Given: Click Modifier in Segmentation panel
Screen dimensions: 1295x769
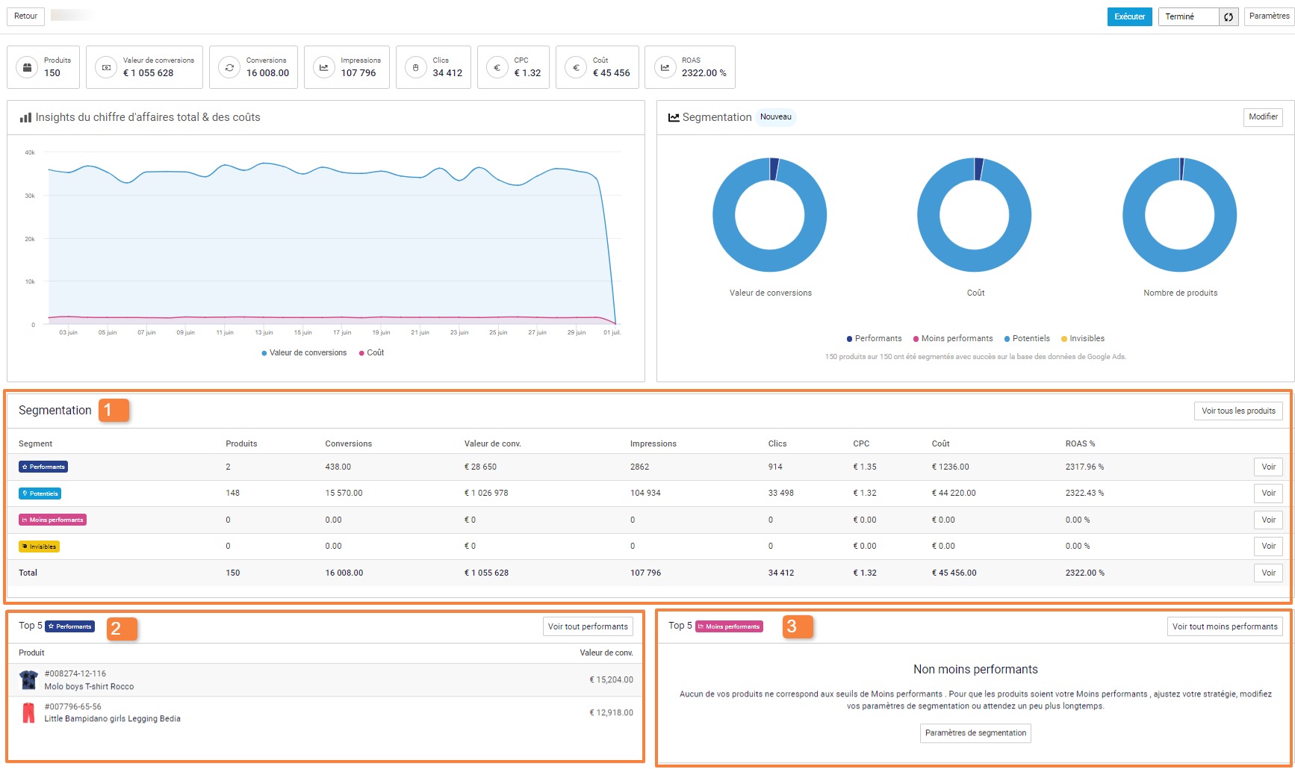Looking at the screenshot, I should pyautogui.click(x=1263, y=117).
